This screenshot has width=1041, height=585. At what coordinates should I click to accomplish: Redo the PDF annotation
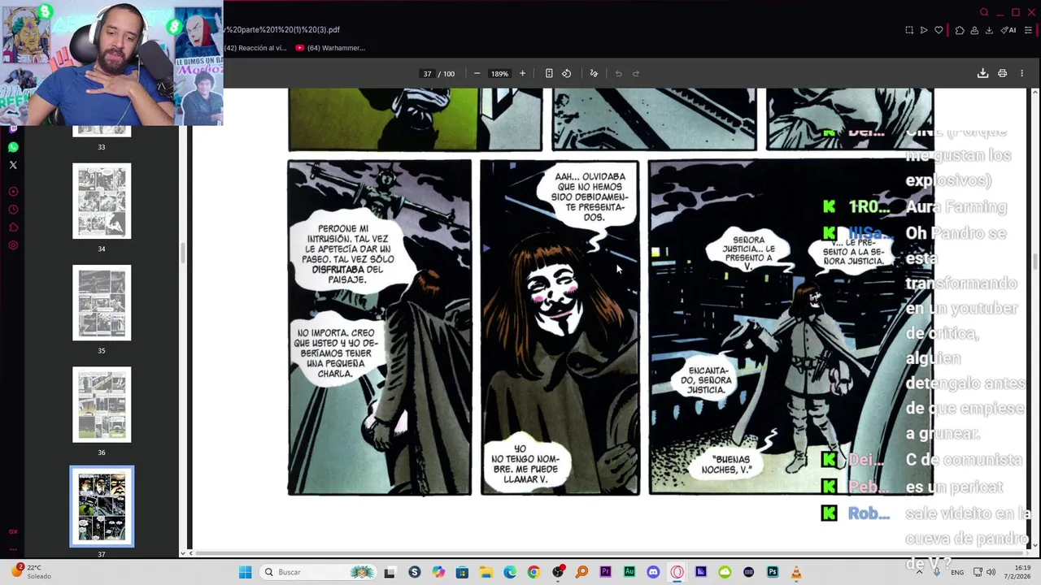point(636,73)
